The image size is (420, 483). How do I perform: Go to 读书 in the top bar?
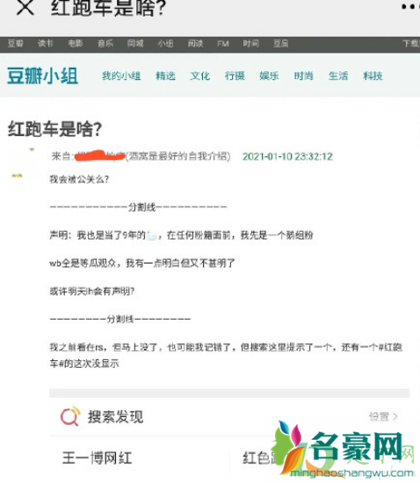click(46, 43)
